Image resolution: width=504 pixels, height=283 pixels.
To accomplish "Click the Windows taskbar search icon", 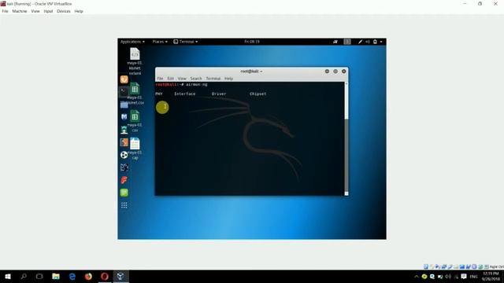I will [24, 276].
